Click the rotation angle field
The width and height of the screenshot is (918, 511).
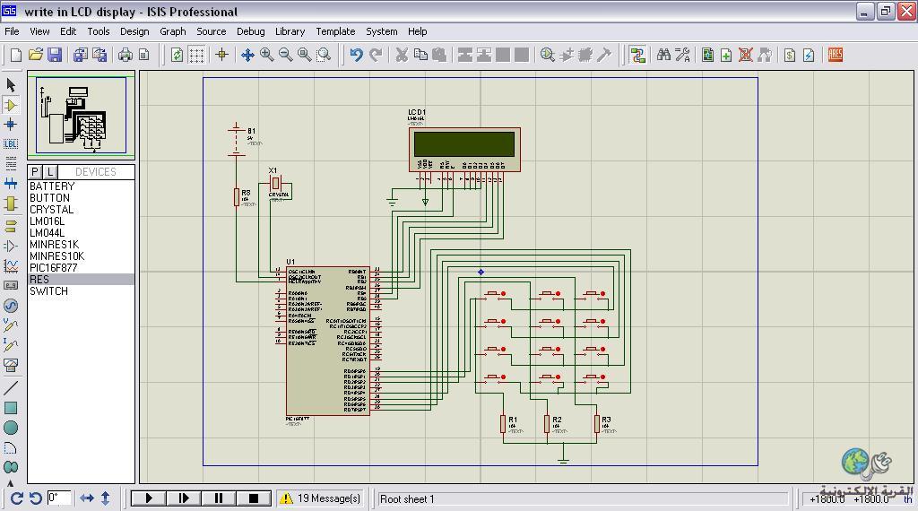click(59, 498)
